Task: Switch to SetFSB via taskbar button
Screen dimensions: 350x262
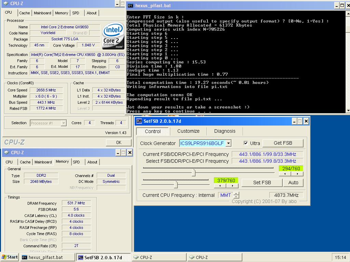Action: (x=103, y=257)
